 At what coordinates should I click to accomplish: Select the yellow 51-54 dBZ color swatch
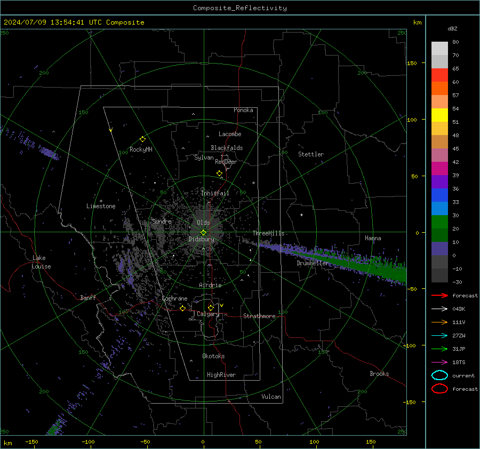[x=439, y=115]
